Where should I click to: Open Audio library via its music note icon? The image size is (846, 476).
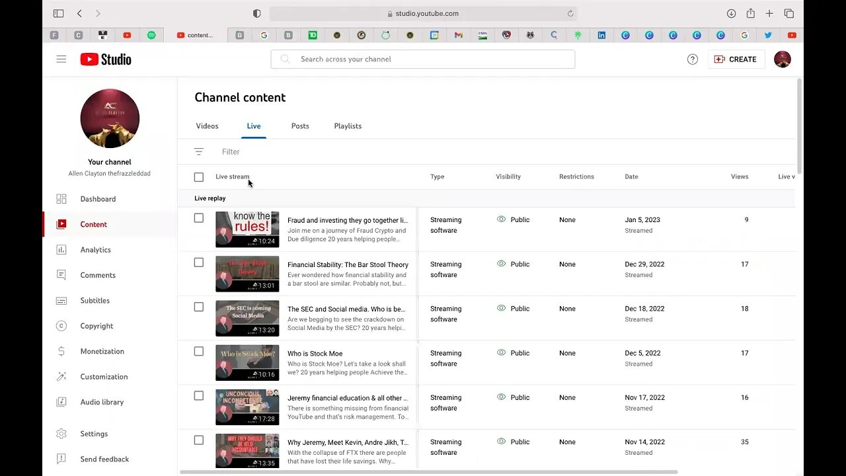coord(61,402)
